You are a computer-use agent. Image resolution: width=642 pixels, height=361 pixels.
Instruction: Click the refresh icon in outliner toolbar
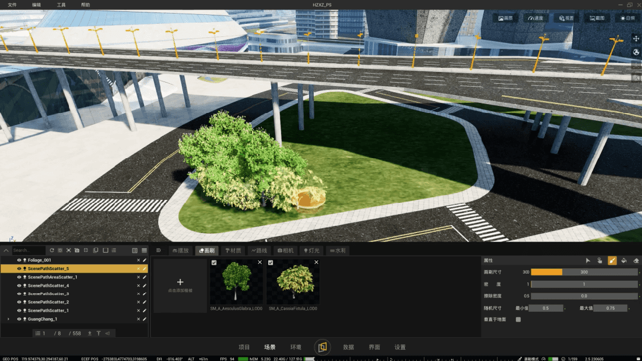pyautogui.click(x=52, y=250)
